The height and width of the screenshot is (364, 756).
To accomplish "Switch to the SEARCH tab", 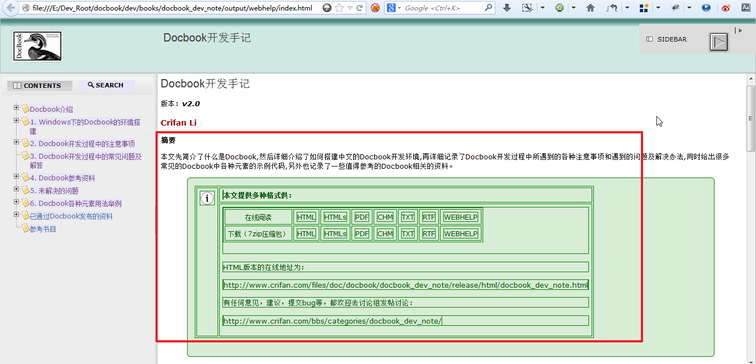I will (107, 85).
